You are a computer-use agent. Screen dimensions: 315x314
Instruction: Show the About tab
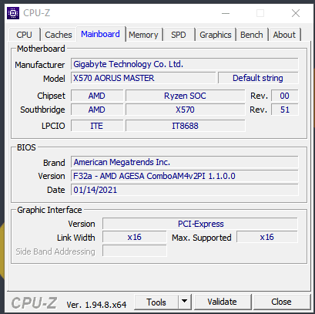pos(284,35)
